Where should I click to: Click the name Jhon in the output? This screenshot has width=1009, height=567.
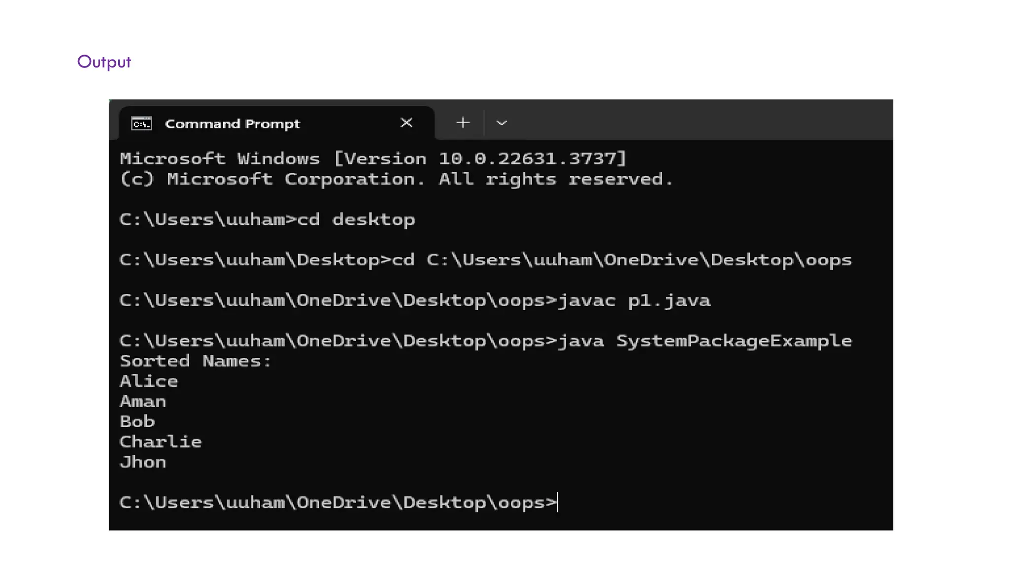click(x=143, y=462)
